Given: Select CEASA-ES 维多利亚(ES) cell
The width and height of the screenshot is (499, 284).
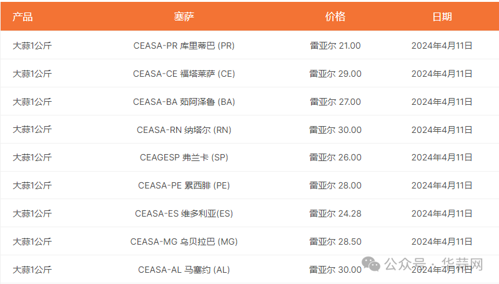Looking at the screenshot, I should tap(184, 213).
